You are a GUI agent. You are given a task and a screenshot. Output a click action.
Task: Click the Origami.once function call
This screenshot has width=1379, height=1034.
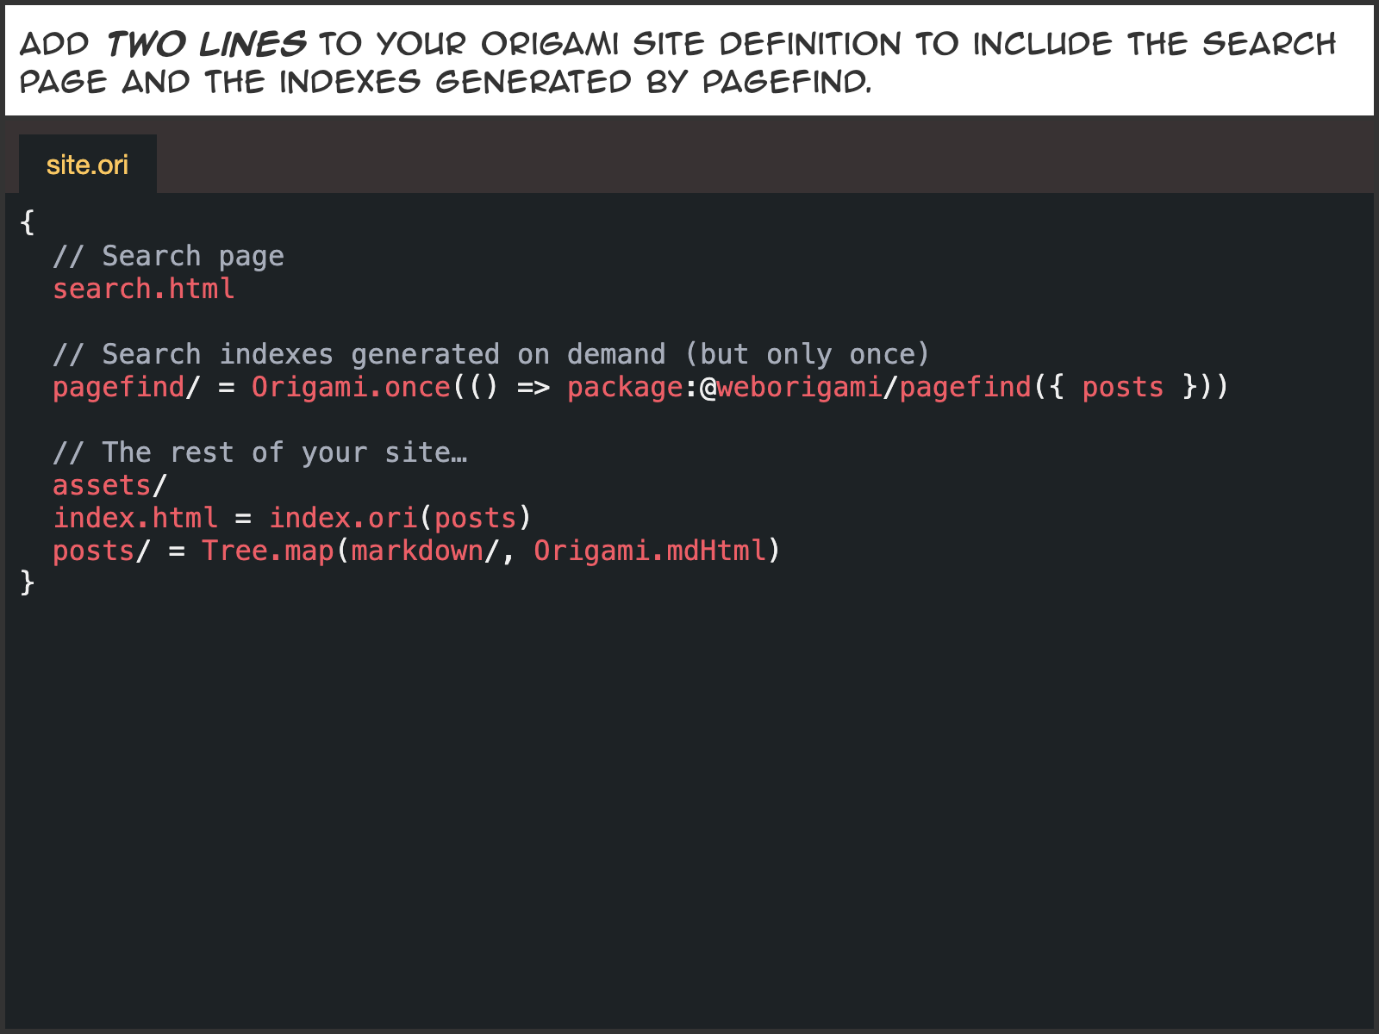click(x=351, y=388)
